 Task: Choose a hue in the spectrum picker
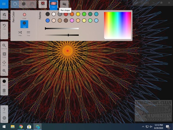(118, 25)
